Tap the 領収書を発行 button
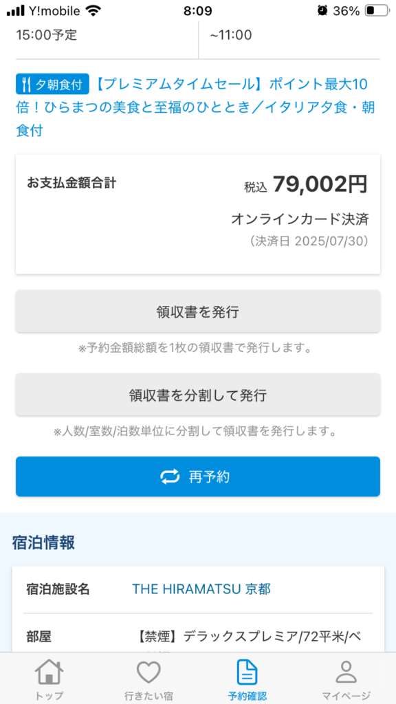Screen dimensions: 396x704 198,311
